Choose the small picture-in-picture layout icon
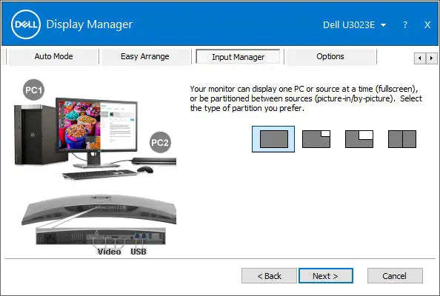The height and width of the screenshot is (296, 440). pyautogui.click(x=316, y=139)
